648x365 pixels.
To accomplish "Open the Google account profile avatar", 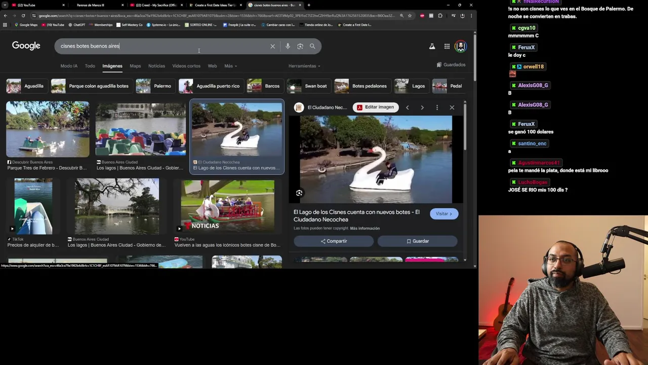I will click(x=460, y=46).
